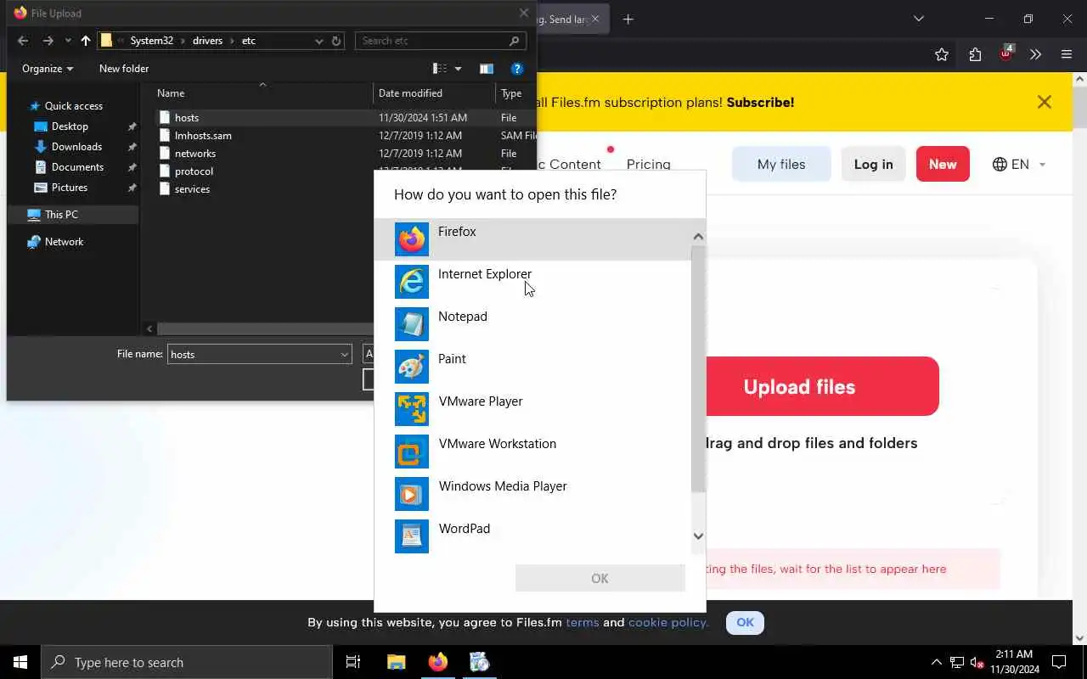Viewport: 1087px width, 679px height.
Task: Select This PC in navigation pane
Action: (x=61, y=215)
